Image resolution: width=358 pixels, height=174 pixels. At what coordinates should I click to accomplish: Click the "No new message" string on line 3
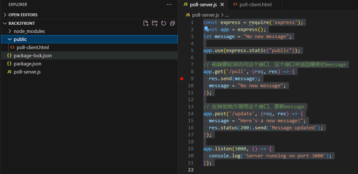pos(266,37)
